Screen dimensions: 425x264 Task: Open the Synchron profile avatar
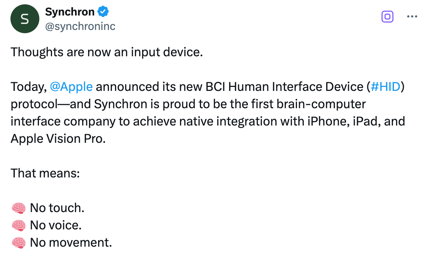[25, 19]
